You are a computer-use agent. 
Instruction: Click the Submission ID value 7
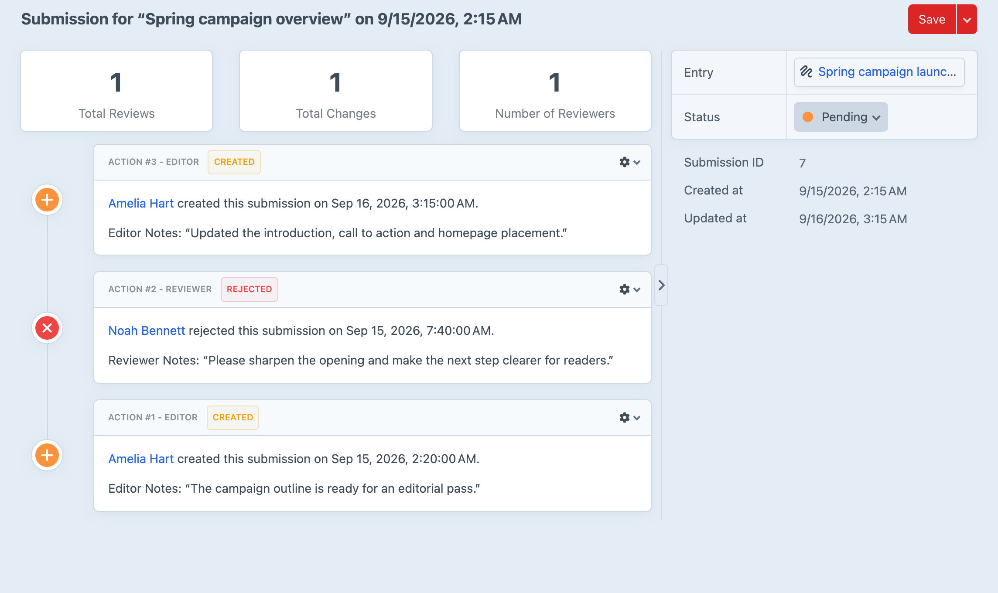click(802, 163)
